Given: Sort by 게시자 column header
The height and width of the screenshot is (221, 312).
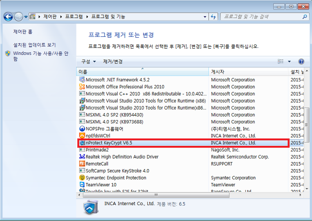Looking at the screenshot, I should 248,71.
